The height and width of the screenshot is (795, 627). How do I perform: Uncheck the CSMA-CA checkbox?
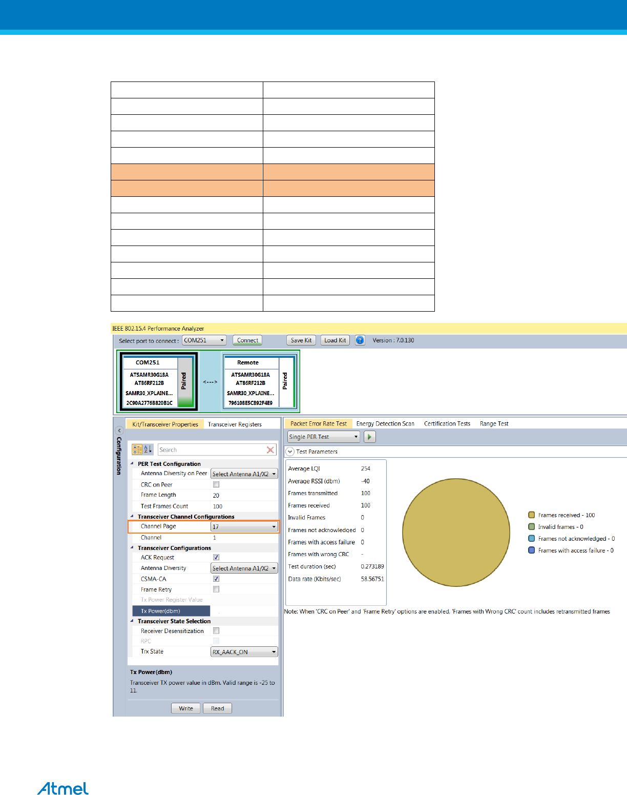click(216, 579)
